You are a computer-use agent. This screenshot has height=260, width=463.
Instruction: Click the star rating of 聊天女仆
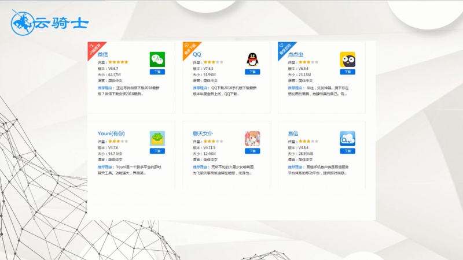[213, 141]
